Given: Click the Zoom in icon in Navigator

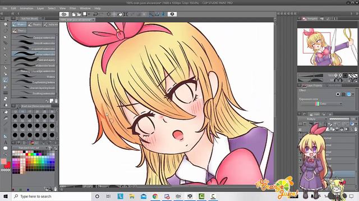Looking at the screenshot, I should [340, 75].
